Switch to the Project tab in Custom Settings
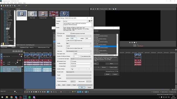 74,85
